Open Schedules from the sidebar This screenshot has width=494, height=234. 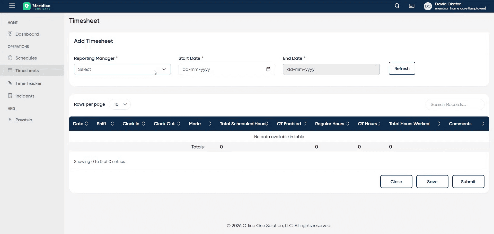(26, 58)
